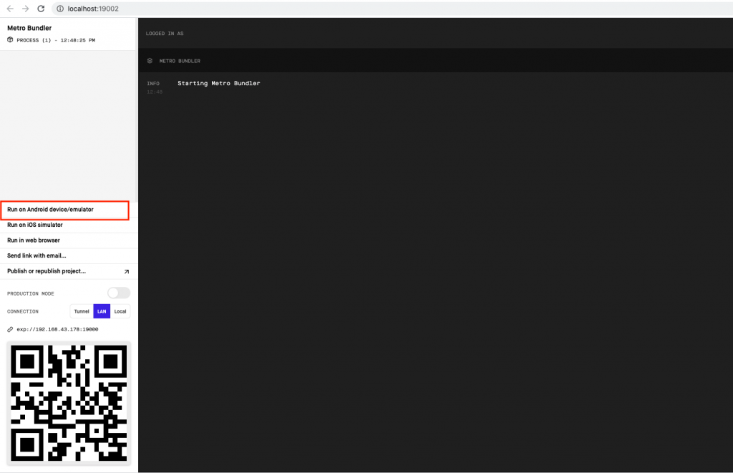Publish or republish project
This screenshot has height=473, width=733.
click(69, 271)
